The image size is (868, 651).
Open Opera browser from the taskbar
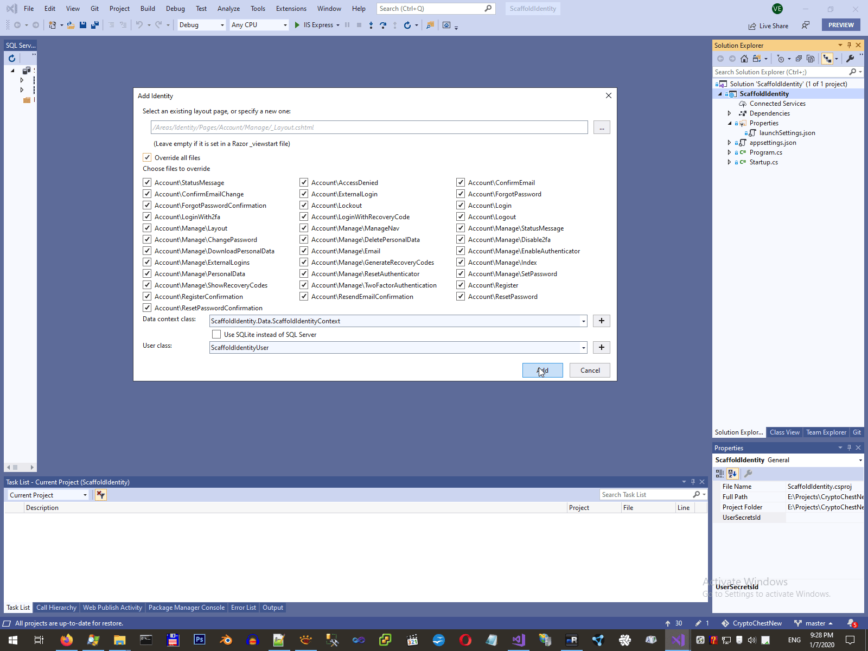(465, 640)
